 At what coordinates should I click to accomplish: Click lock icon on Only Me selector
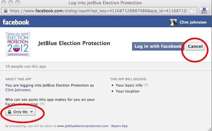coord(9,112)
